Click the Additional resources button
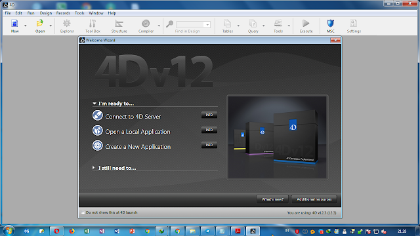The height and width of the screenshot is (236, 420). [x=314, y=199]
